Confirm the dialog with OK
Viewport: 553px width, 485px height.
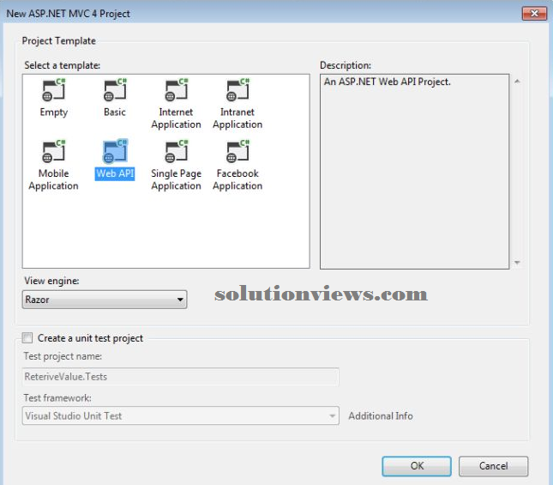tap(417, 466)
